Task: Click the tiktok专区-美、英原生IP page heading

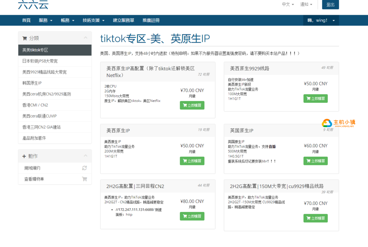Action: click(x=155, y=39)
